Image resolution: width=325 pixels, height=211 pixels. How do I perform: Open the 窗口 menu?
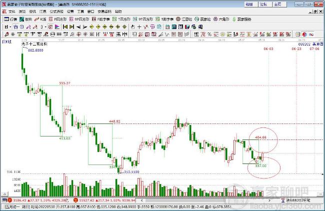pyautogui.click(x=91, y=11)
